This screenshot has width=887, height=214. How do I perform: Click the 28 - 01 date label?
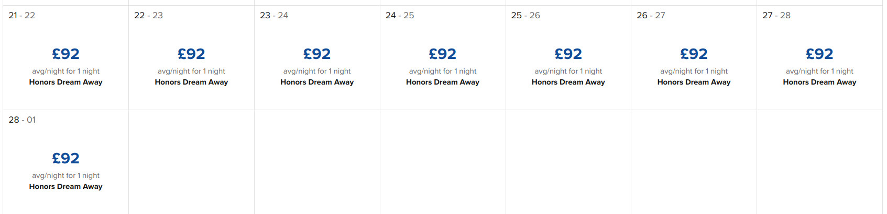click(x=22, y=120)
